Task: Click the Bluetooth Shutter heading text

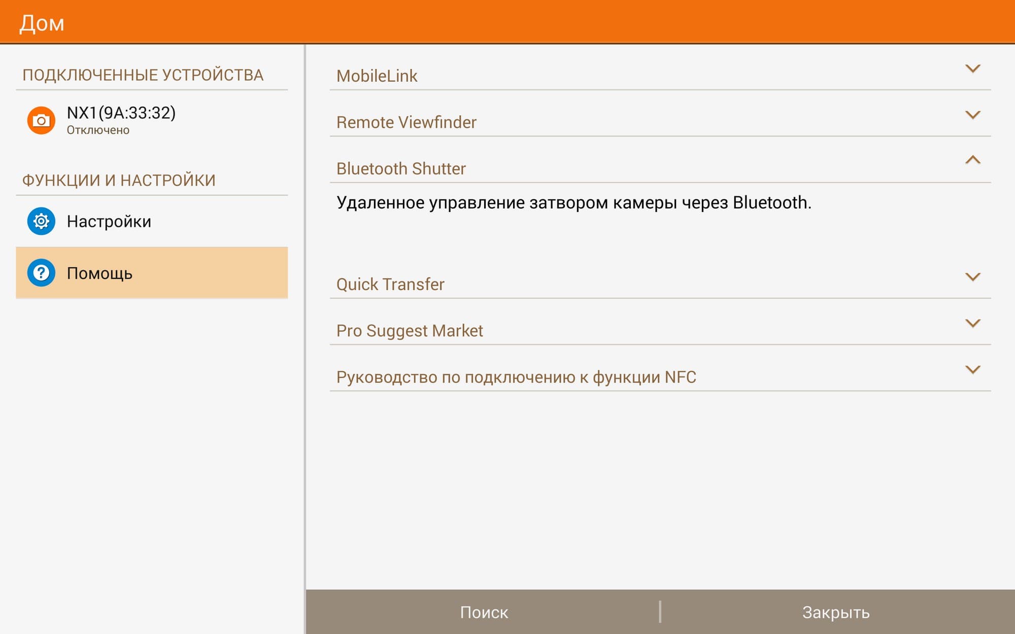Action: coord(401,169)
